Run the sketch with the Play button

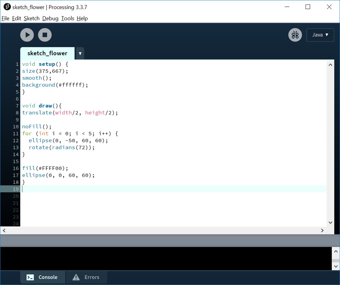pyautogui.click(x=27, y=35)
